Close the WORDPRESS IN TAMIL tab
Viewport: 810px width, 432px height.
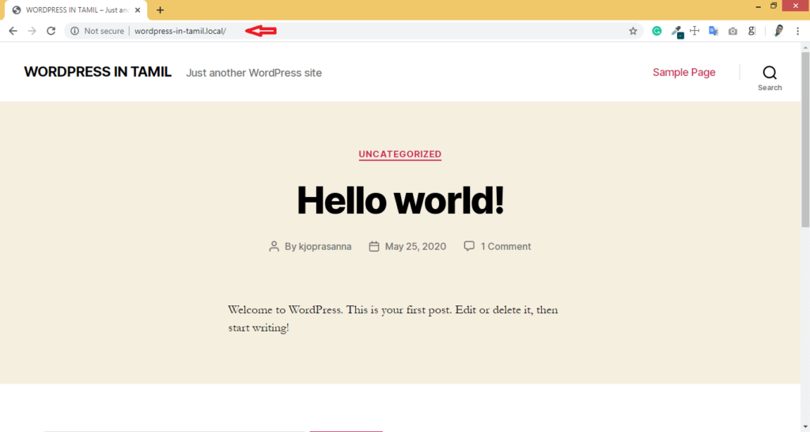point(138,9)
